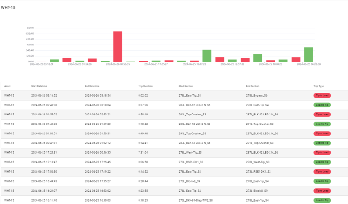Click the Start Datetime column header
Image resolution: width=348 pixels, height=204 pixels.
tap(39, 86)
